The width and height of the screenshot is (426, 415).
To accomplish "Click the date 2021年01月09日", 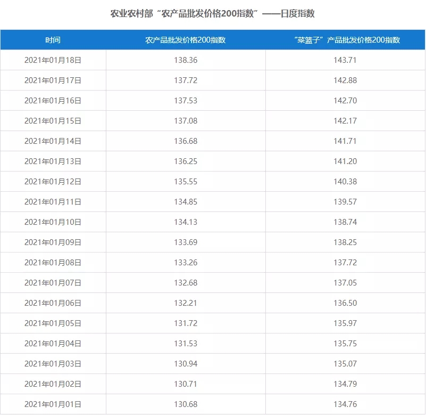I will click(53, 242).
